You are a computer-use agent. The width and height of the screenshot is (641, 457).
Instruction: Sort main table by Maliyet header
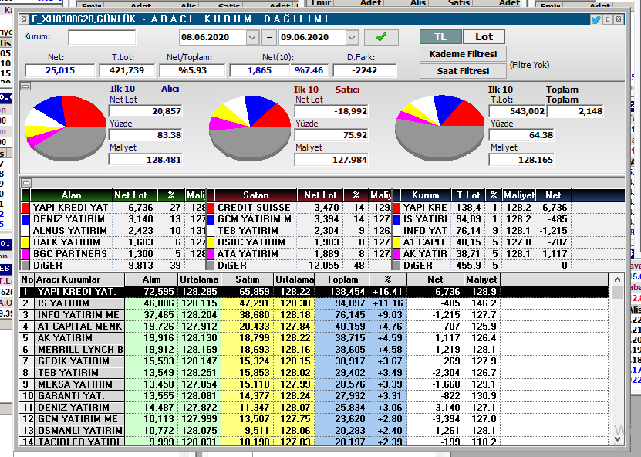pyautogui.click(x=481, y=279)
